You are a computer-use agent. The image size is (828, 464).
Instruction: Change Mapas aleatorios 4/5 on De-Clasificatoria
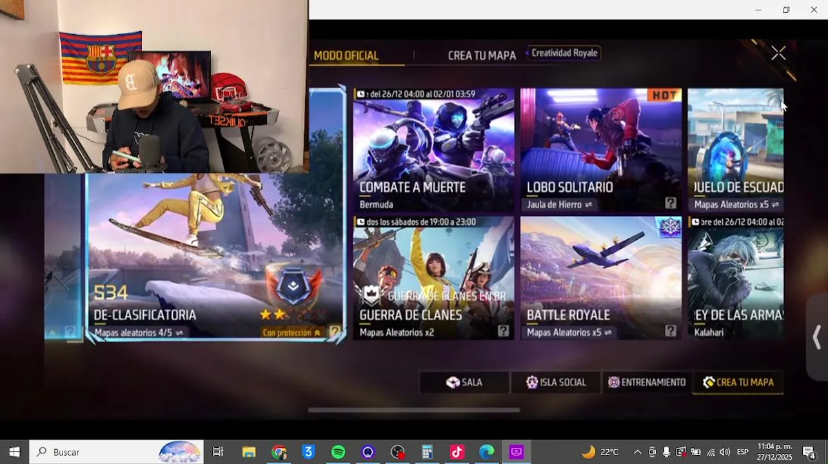click(x=139, y=333)
